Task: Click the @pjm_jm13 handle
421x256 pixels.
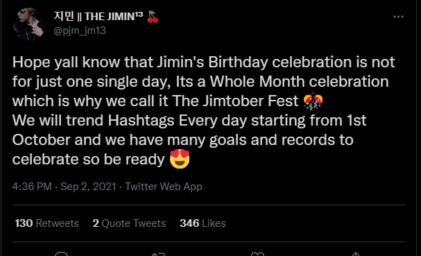Action: coord(80,31)
